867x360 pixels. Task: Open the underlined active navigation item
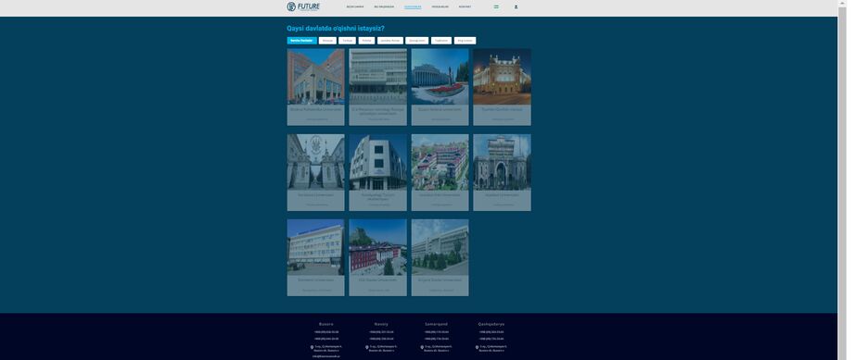click(x=413, y=6)
